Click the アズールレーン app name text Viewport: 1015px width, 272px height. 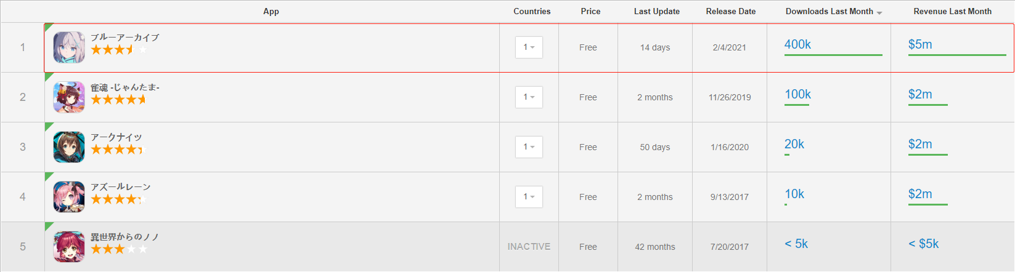tap(120, 186)
